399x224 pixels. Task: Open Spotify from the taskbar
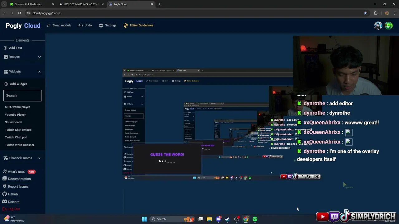click(255, 219)
